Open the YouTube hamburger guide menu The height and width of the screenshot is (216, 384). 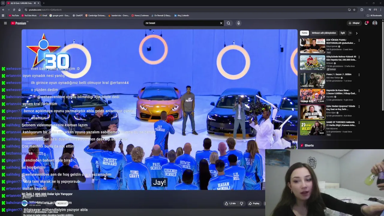click(5, 23)
